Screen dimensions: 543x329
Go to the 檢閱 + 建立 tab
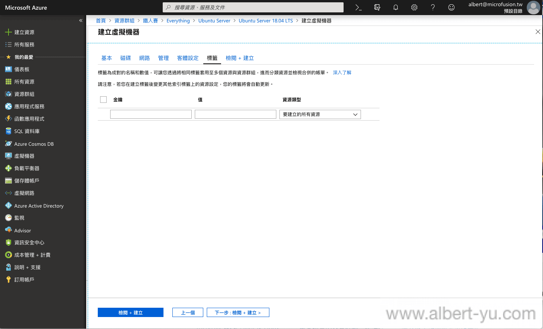click(240, 58)
